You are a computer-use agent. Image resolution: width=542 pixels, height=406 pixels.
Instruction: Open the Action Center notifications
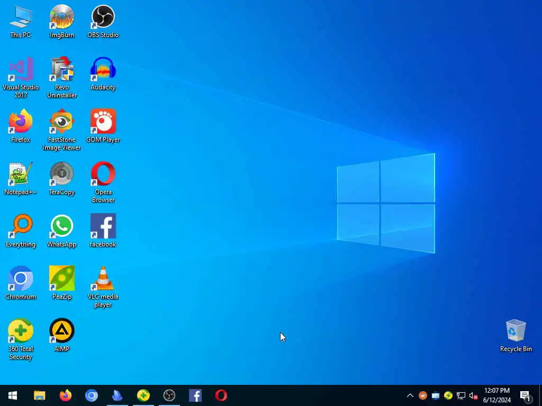526,395
